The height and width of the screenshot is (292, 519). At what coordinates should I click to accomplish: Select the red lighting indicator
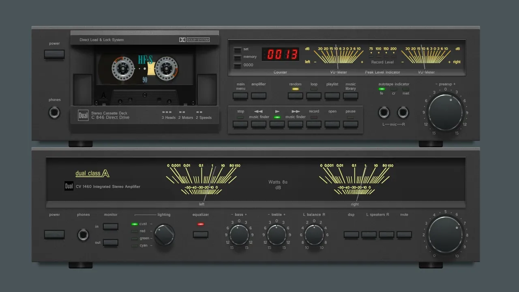point(135,231)
